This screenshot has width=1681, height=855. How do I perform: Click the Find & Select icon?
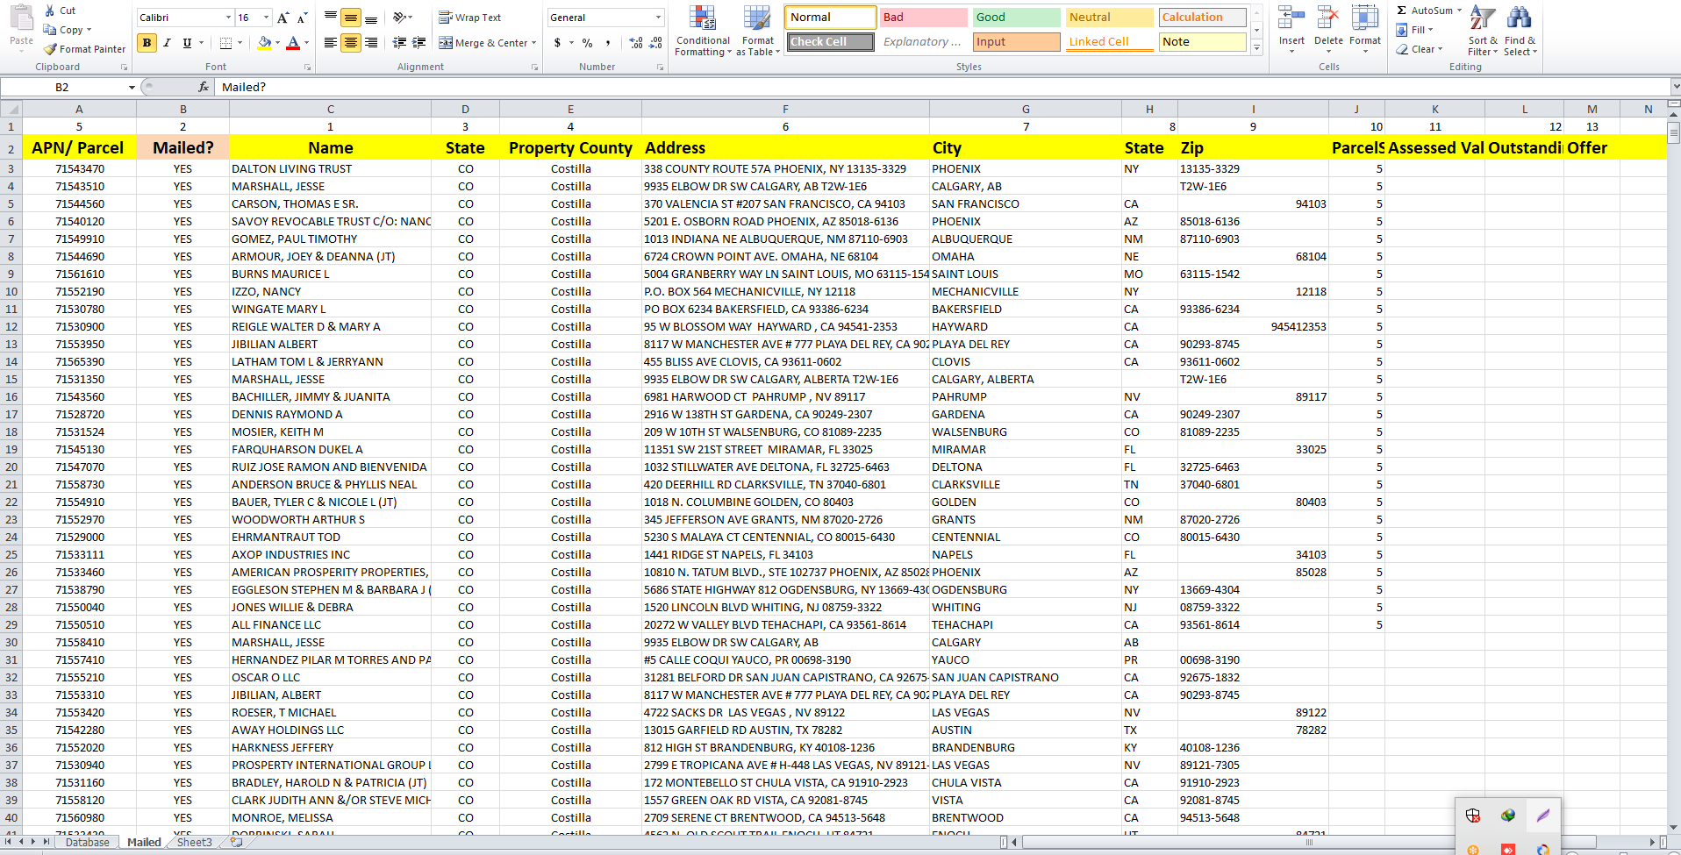[1520, 31]
